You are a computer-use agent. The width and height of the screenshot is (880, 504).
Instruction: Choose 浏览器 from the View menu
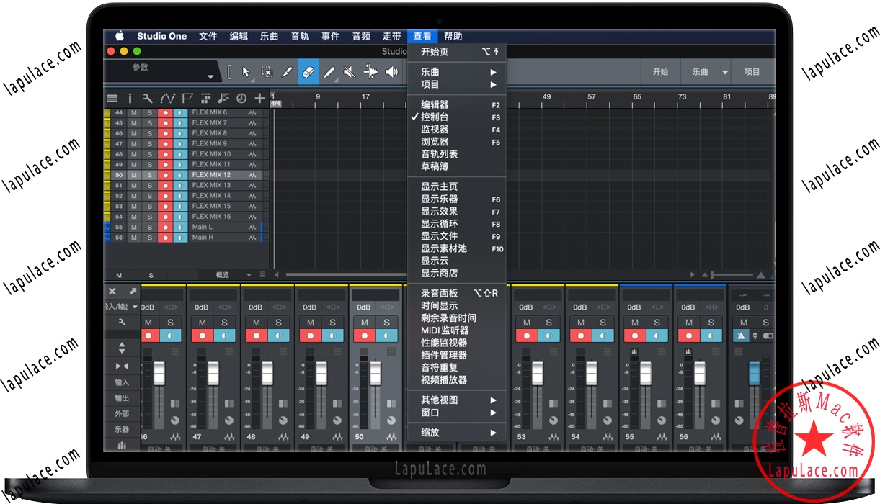pyautogui.click(x=435, y=142)
